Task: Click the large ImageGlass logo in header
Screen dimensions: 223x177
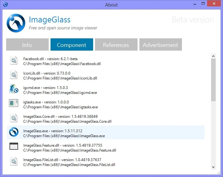Action: point(16,23)
